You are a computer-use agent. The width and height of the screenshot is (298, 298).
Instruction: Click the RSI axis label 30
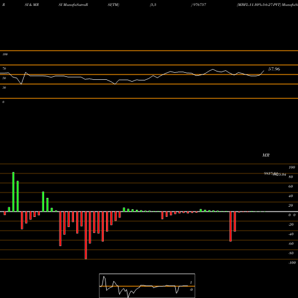pyautogui.click(x=4, y=88)
